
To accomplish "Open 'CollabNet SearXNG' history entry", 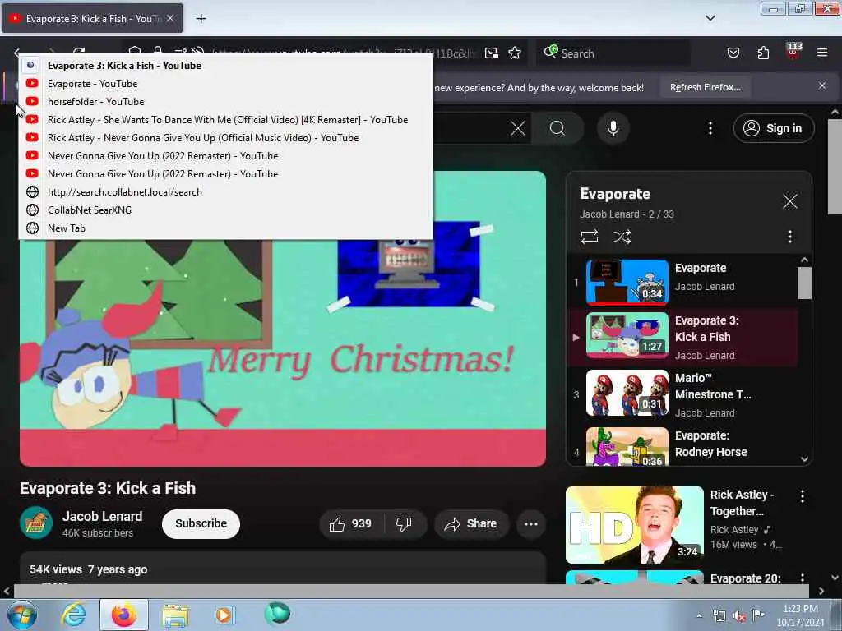I will tap(225, 210).
